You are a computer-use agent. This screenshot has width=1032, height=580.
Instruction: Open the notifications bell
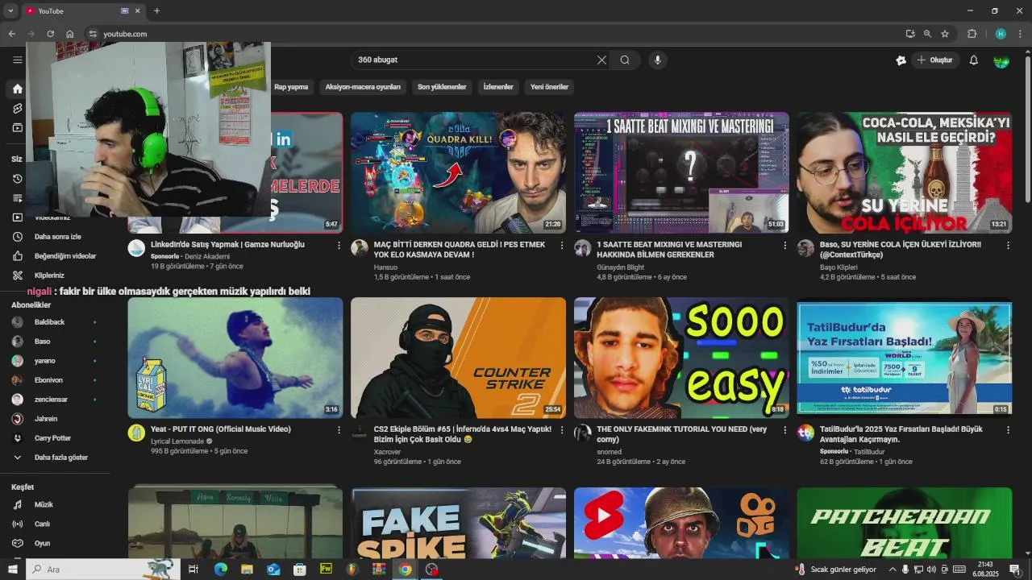973,60
